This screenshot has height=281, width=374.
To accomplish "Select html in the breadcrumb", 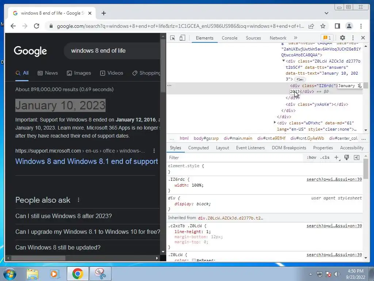I will [184, 138].
